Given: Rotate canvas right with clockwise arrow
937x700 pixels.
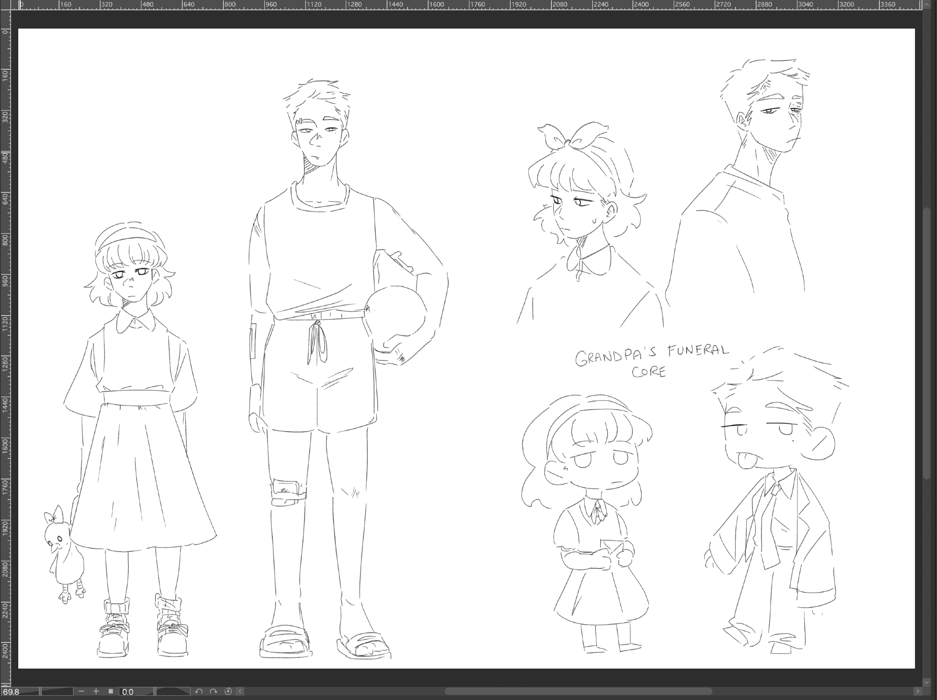Looking at the screenshot, I should pyautogui.click(x=214, y=691).
